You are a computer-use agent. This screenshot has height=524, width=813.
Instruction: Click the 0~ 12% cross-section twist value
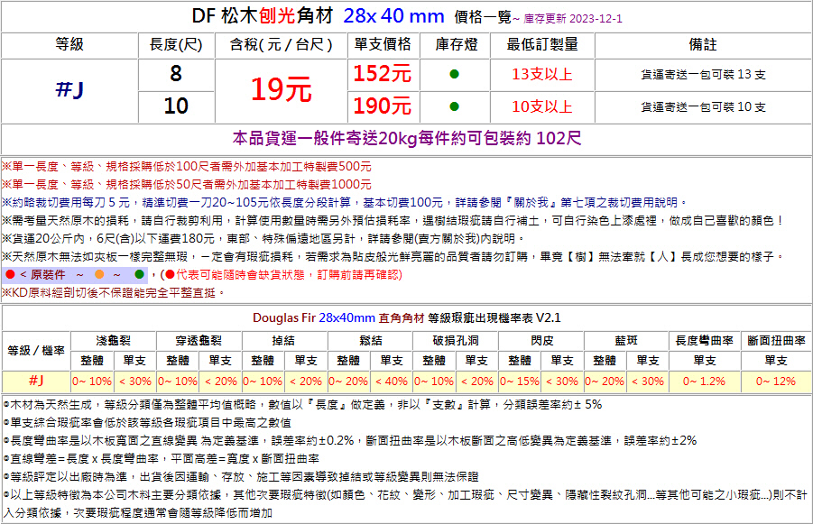[776, 382]
